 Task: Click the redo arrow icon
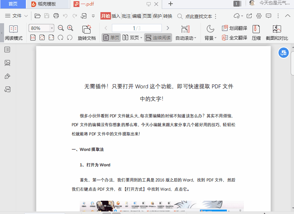pos(75,16)
